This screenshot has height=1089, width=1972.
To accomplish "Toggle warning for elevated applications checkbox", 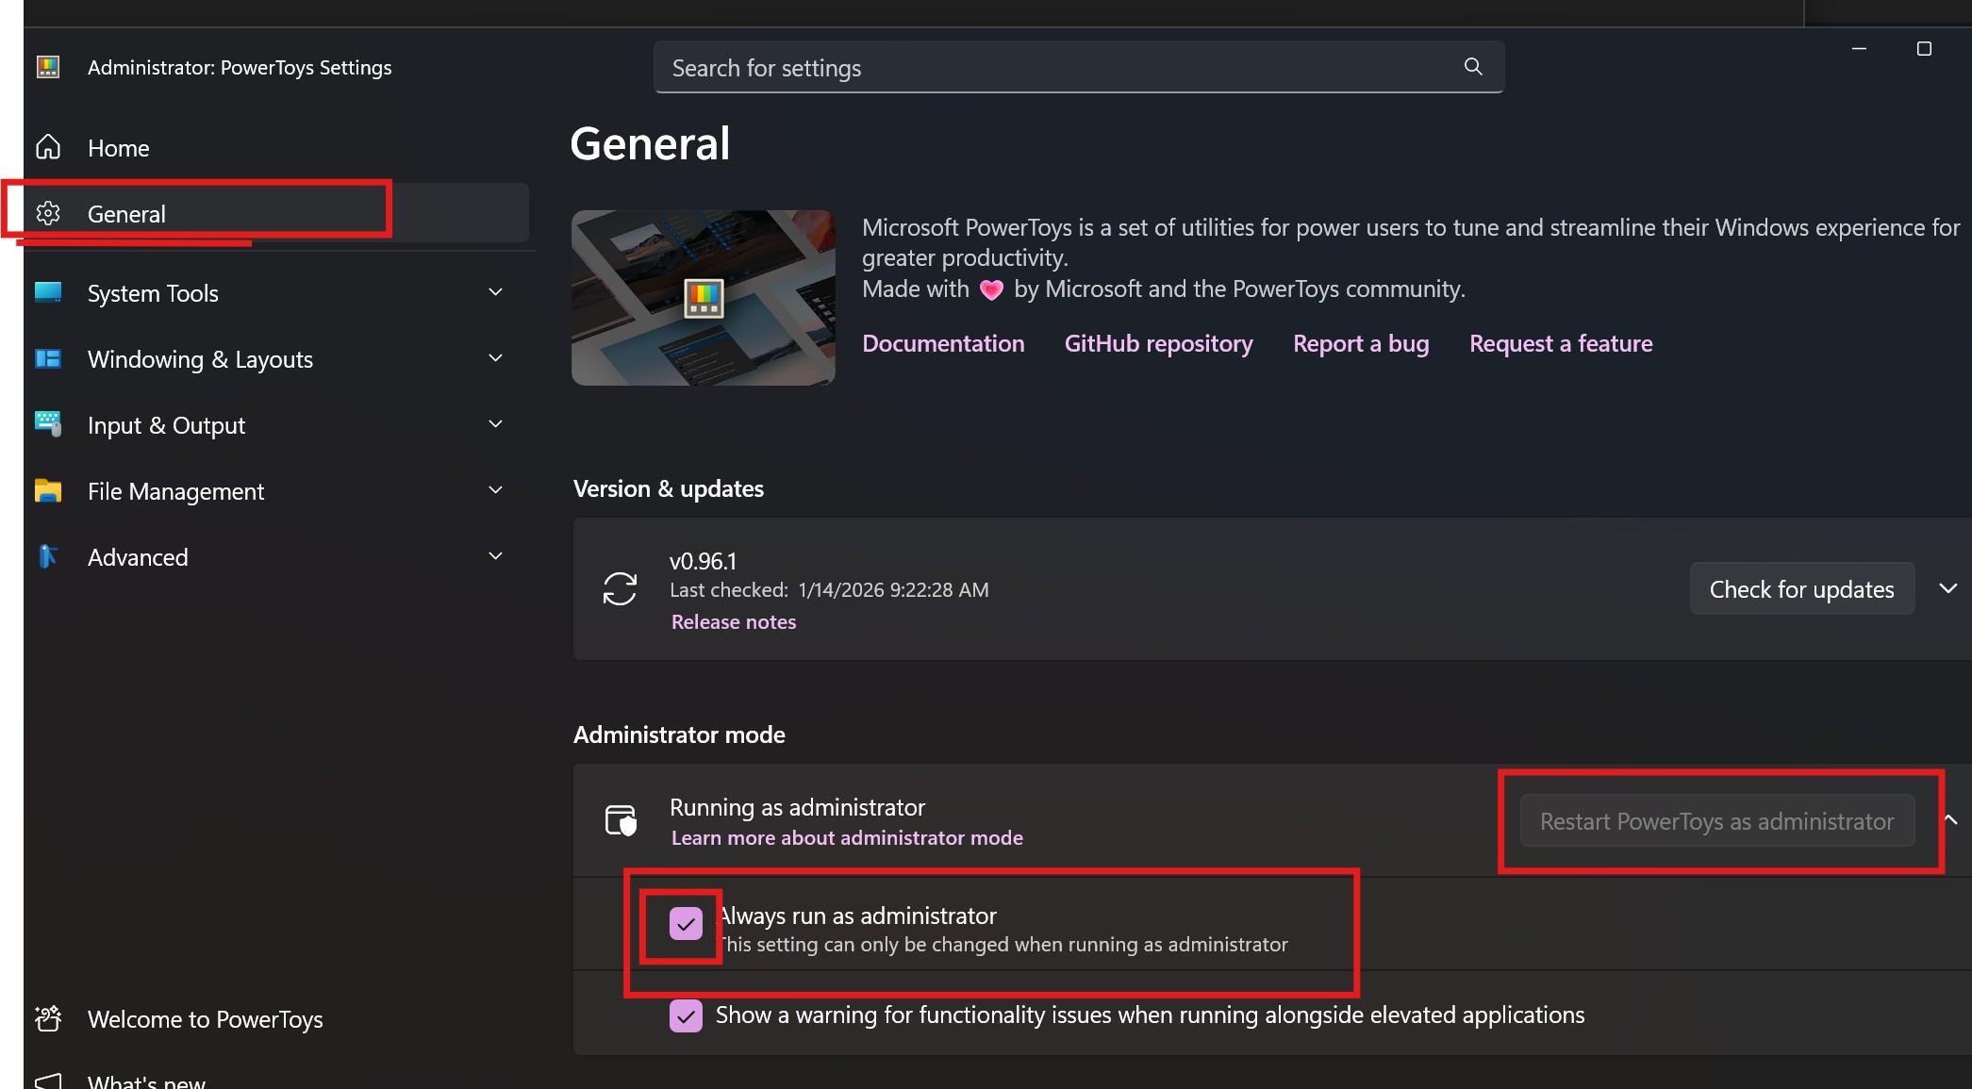I will 686,1015.
